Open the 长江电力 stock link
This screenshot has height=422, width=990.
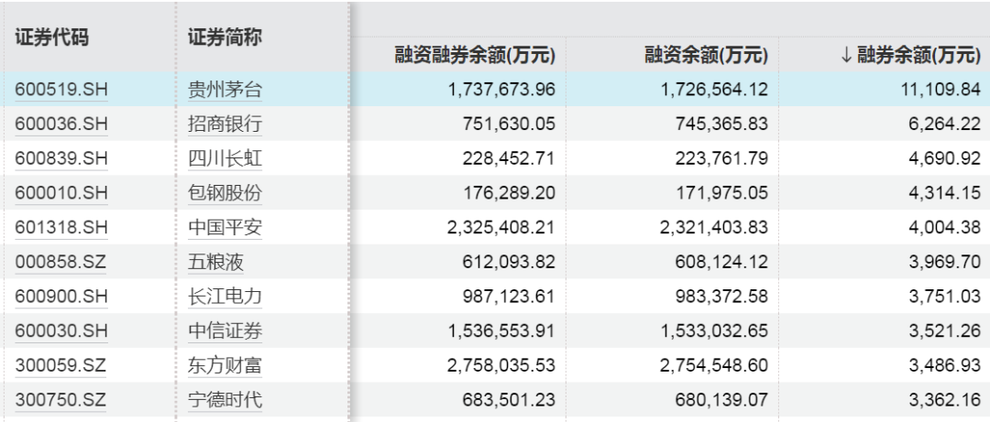point(225,297)
